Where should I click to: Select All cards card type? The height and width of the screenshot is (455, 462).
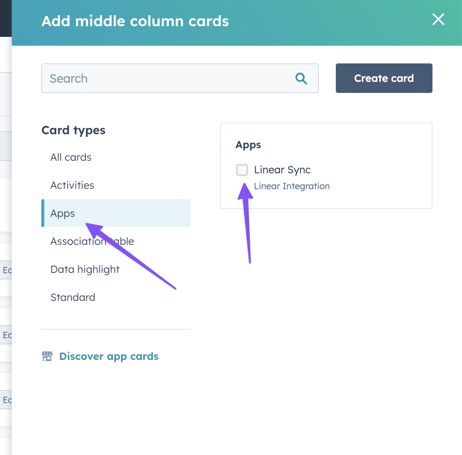[x=71, y=157]
